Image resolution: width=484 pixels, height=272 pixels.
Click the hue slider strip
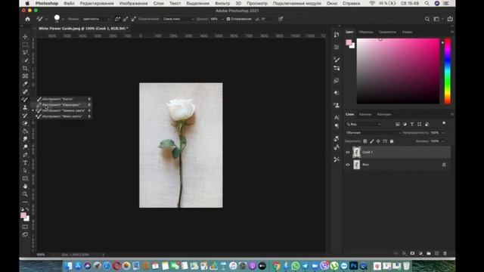point(447,71)
